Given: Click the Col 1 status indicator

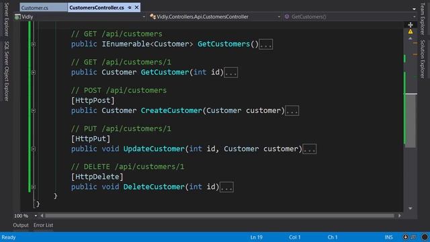Looking at the screenshot, I should point(295,237).
